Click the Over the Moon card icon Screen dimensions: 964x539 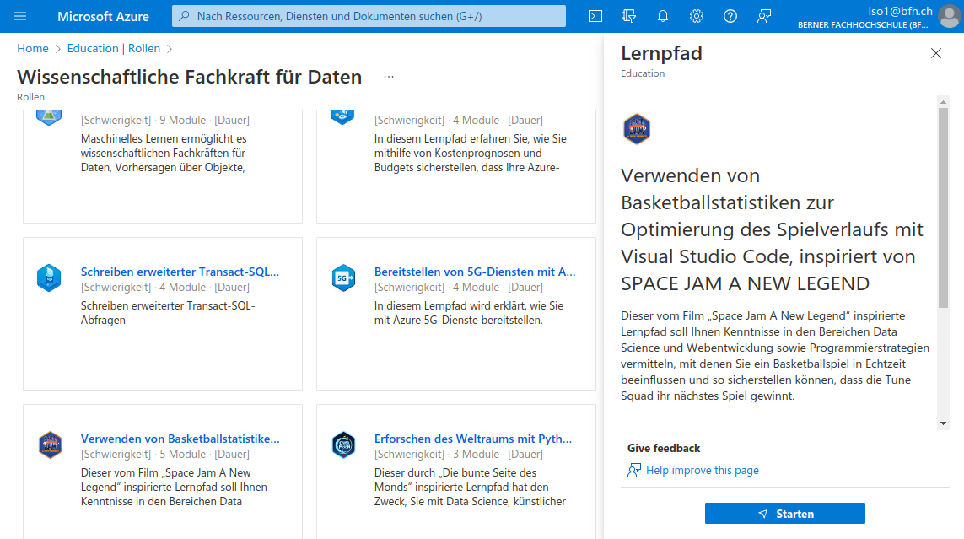pos(343,445)
